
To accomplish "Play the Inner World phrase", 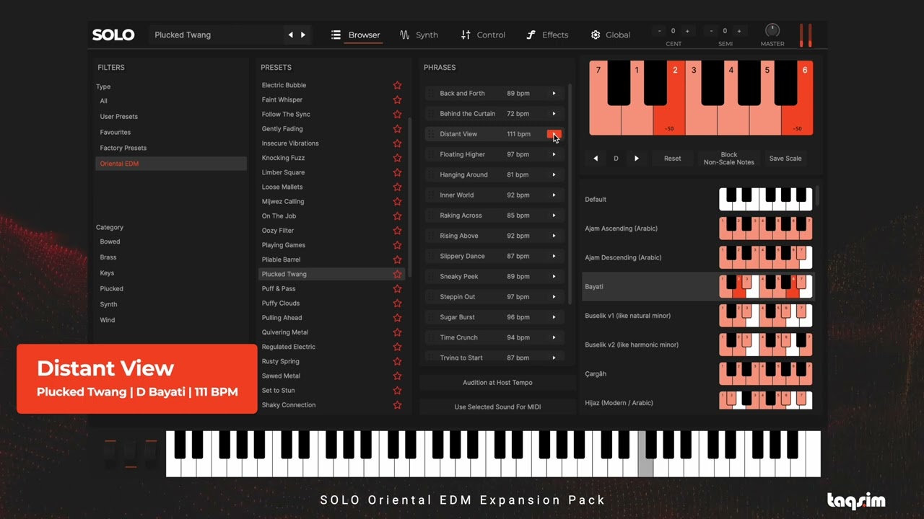I will coord(554,195).
